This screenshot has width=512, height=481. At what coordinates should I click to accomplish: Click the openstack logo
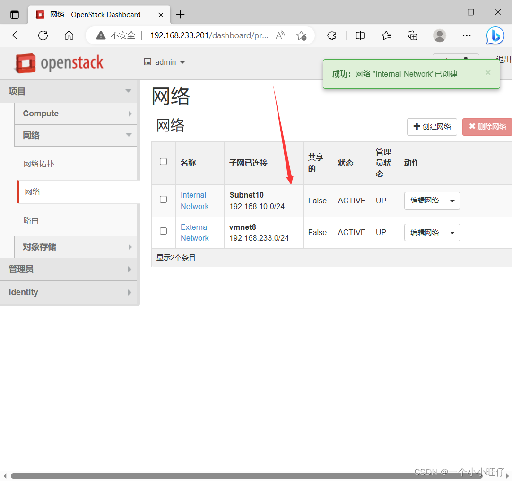(x=58, y=63)
